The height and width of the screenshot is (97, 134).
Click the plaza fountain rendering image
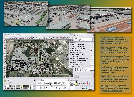pos(109,20)
